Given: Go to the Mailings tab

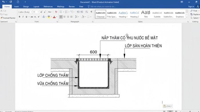Looking at the screenshot, I should [61, 7].
